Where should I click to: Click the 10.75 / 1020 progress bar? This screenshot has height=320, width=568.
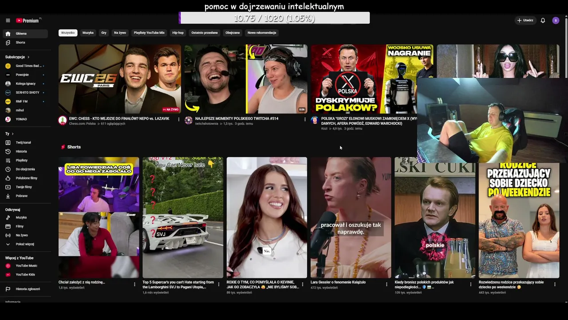(274, 18)
